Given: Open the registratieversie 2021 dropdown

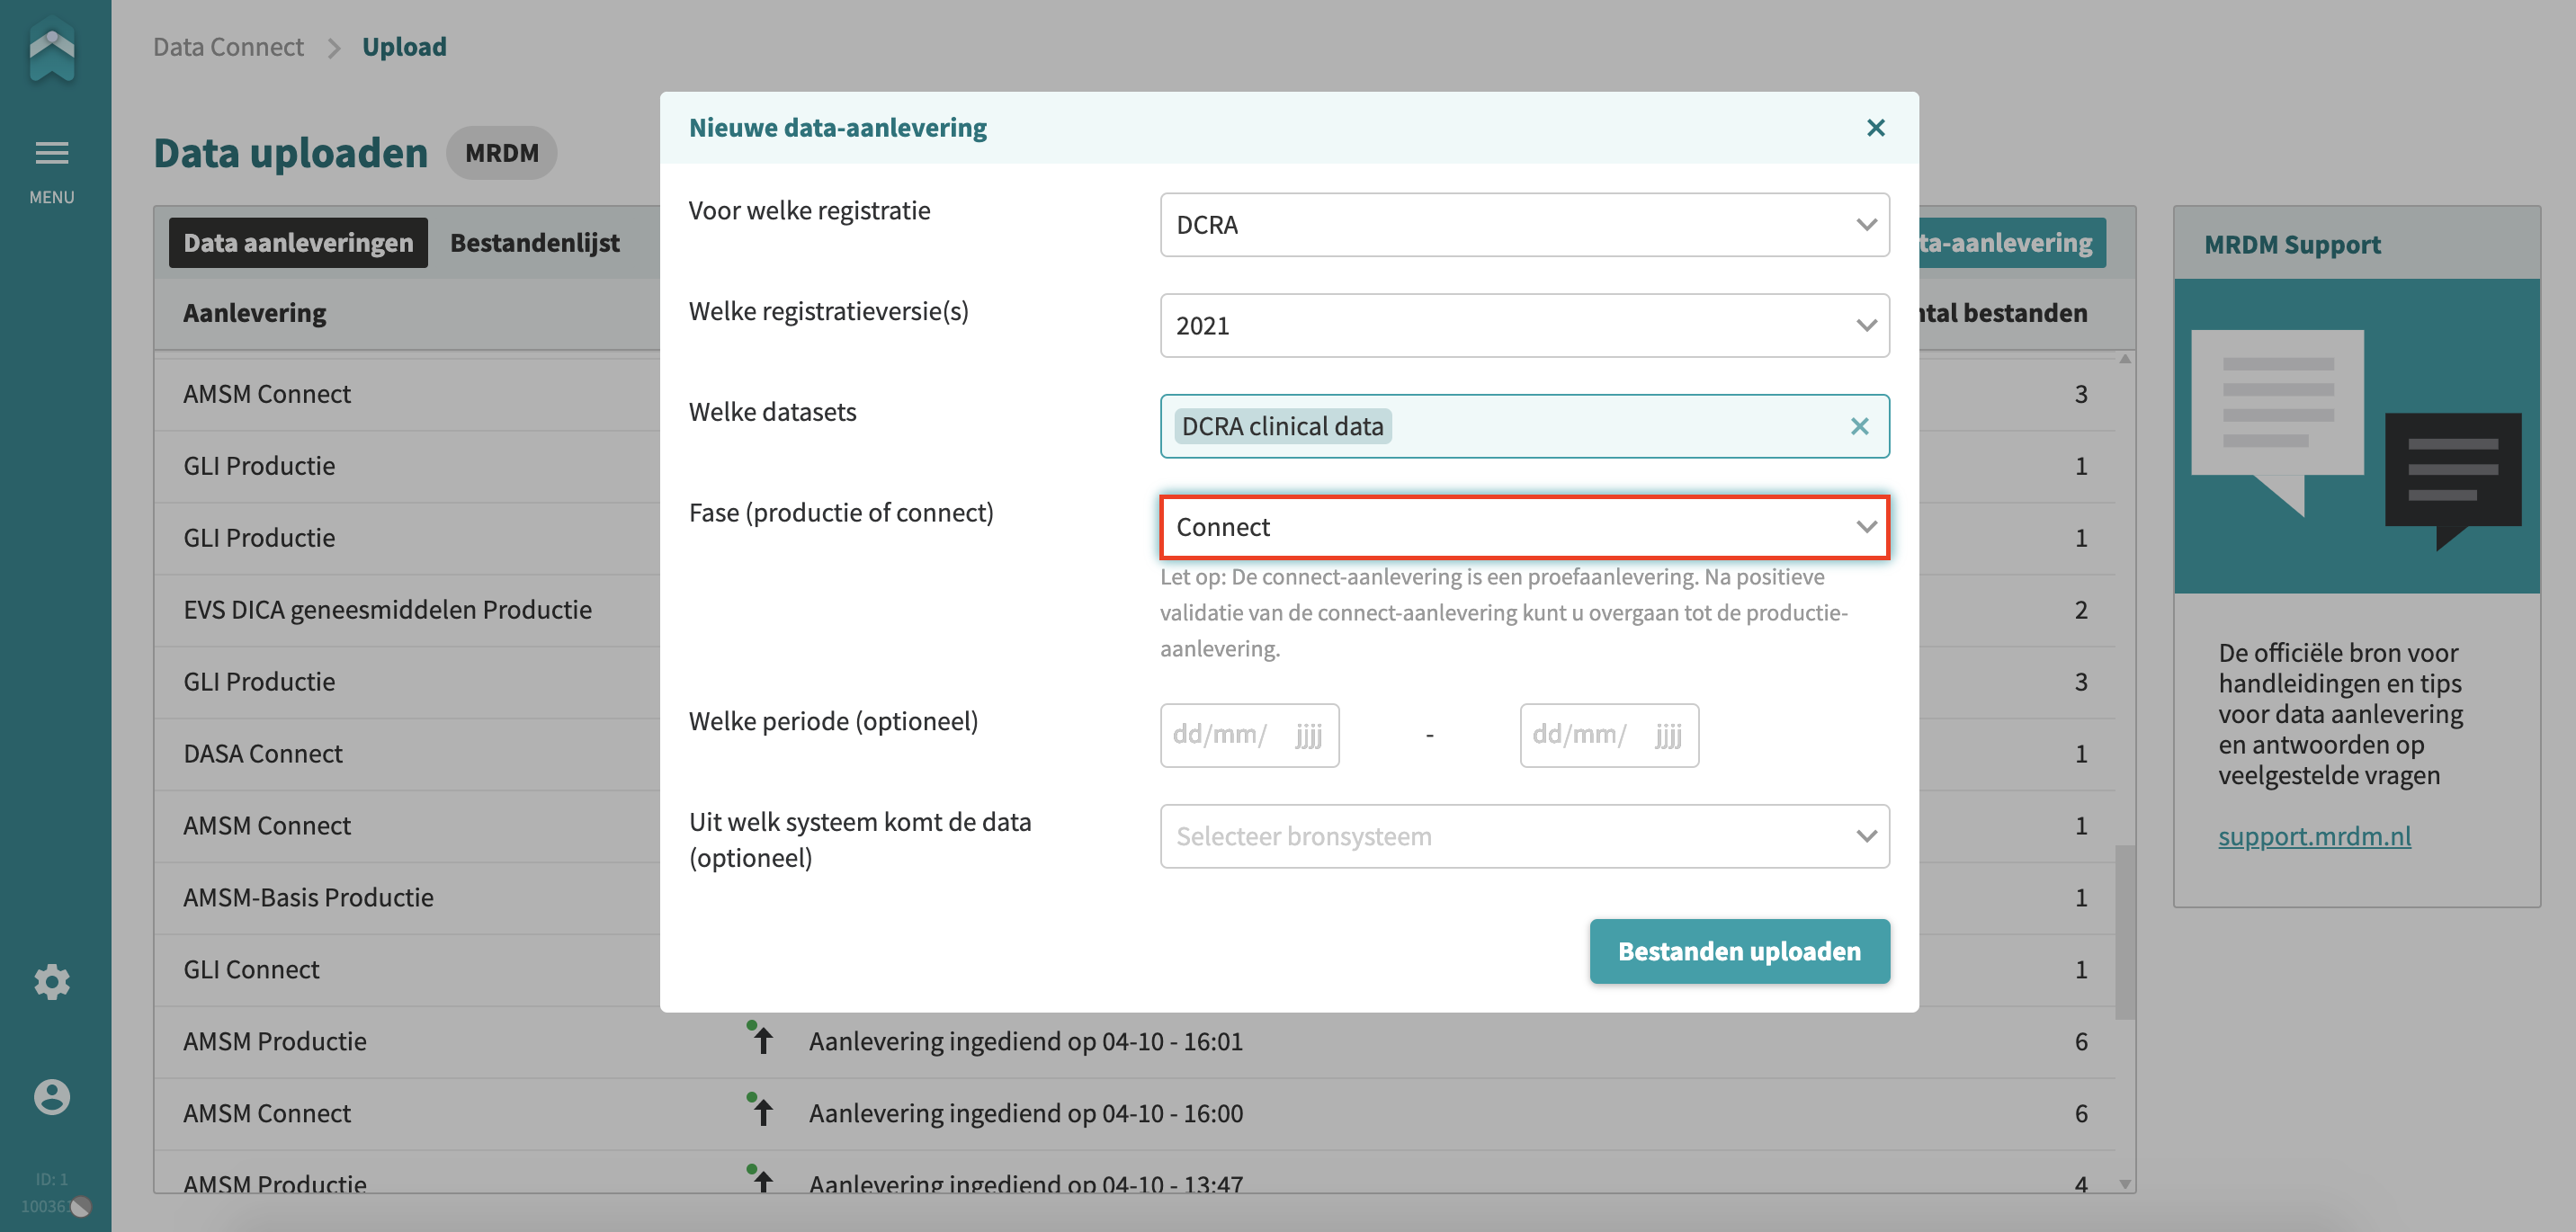Looking at the screenshot, I should (1524, 326).
